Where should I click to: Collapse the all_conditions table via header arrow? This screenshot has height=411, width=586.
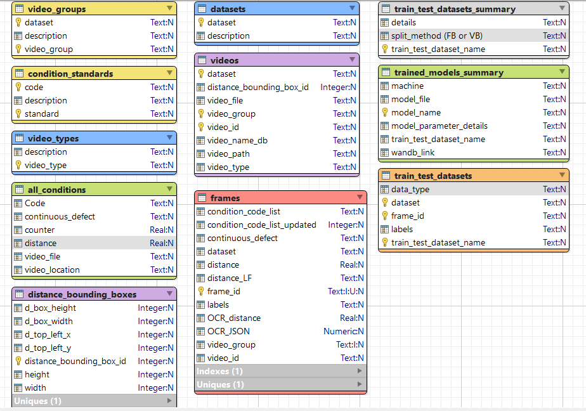point(170,188)
